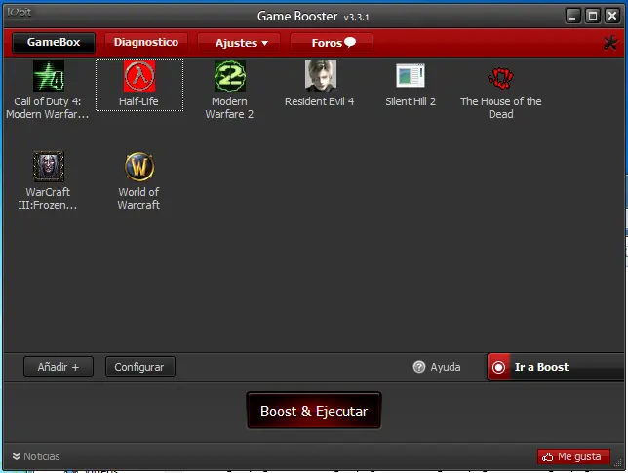Select the WarCraft III Frozen Throne icon

[x=49, y=167]
